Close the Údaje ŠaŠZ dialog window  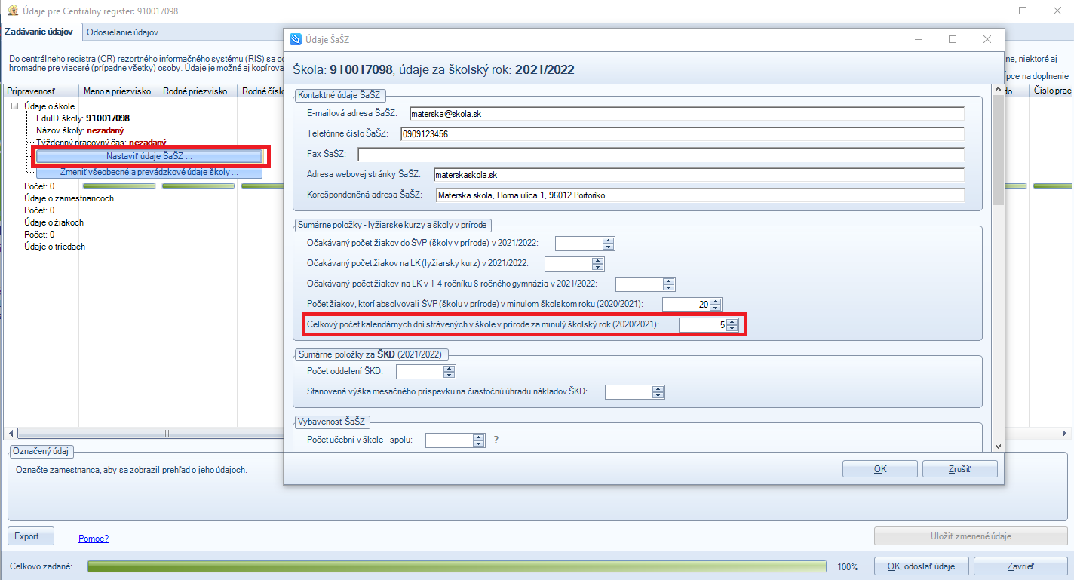987,39
